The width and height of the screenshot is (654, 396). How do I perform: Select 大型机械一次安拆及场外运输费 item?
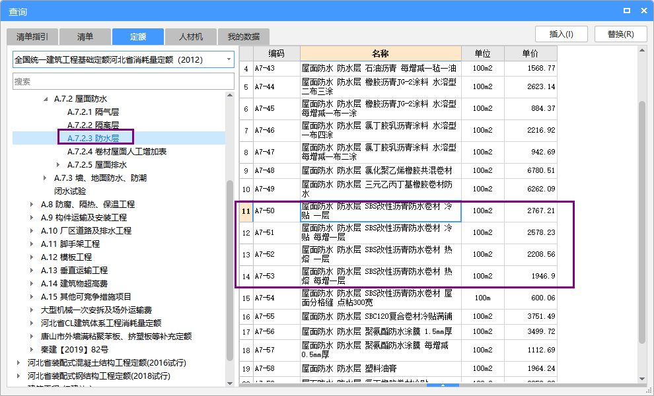click(x=96, y=310)
